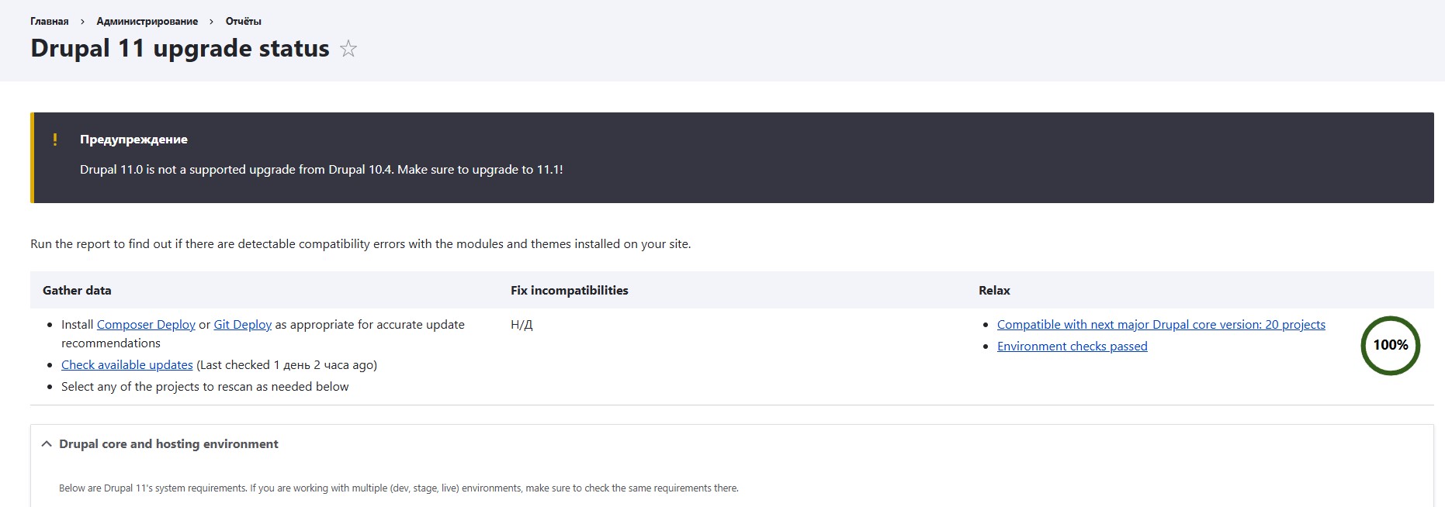This screenshot has width=1445, height=507.
Task: Open Environment checks passed link
Action: 1072,347
